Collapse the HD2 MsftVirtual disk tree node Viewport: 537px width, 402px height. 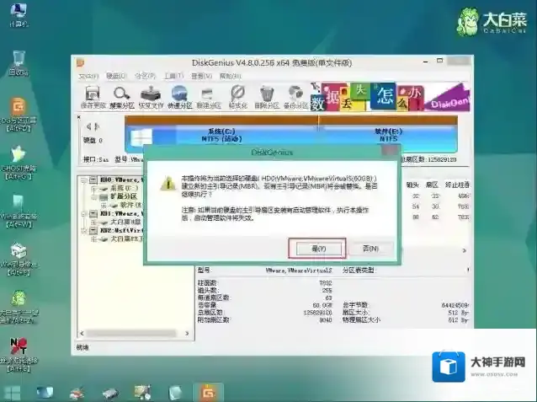82,229
